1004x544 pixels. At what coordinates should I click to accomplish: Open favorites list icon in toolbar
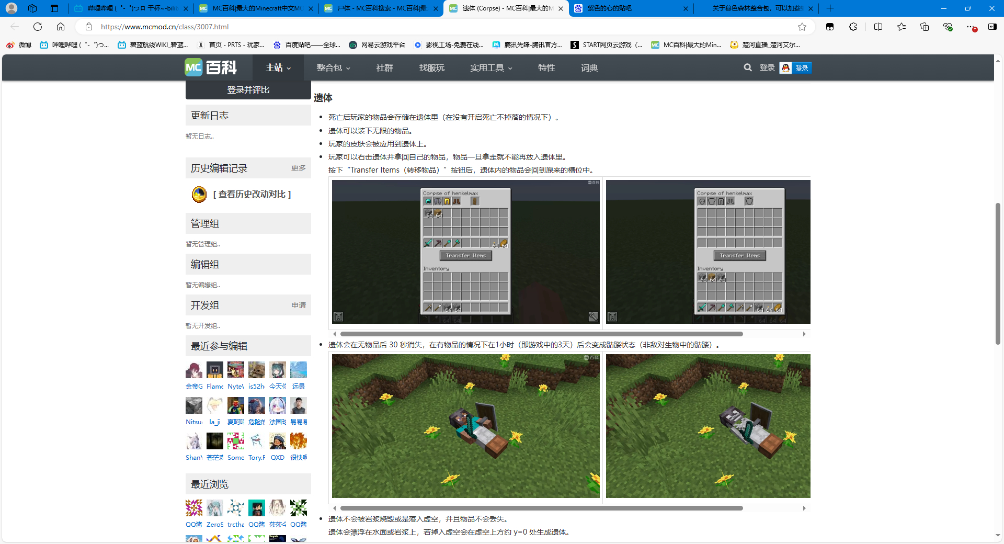point(902,27)
